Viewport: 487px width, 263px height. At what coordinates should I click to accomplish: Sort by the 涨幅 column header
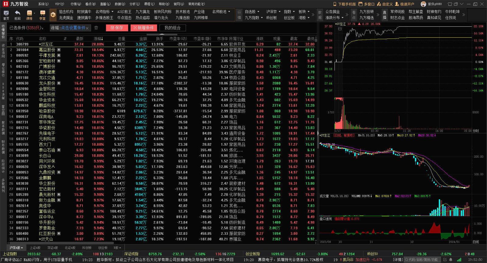98,39
